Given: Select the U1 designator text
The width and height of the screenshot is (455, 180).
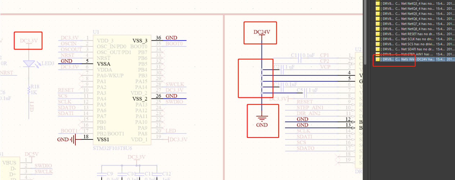Looking at the screenshot, I should pos(96,32).
